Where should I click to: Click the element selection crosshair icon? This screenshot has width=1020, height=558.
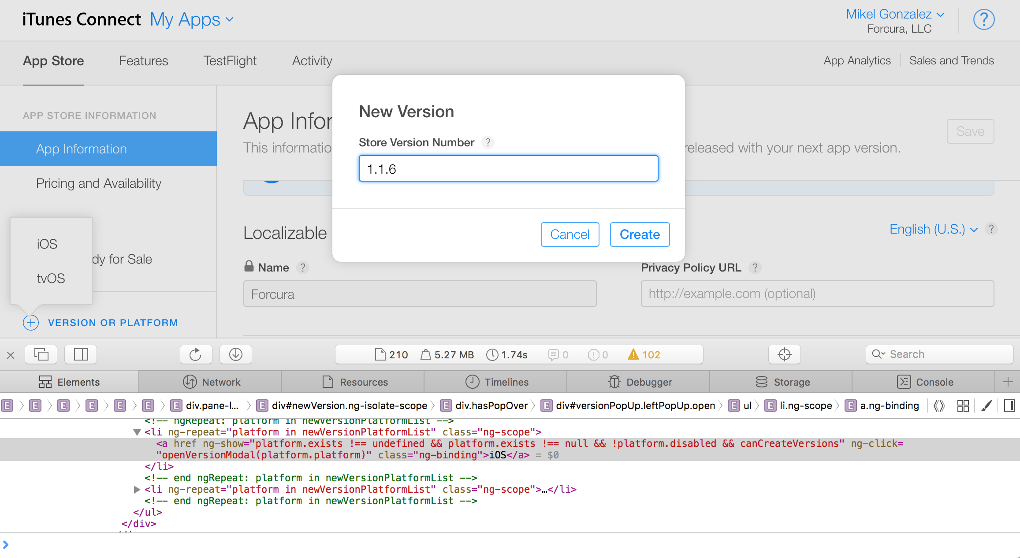click(784, 354)
